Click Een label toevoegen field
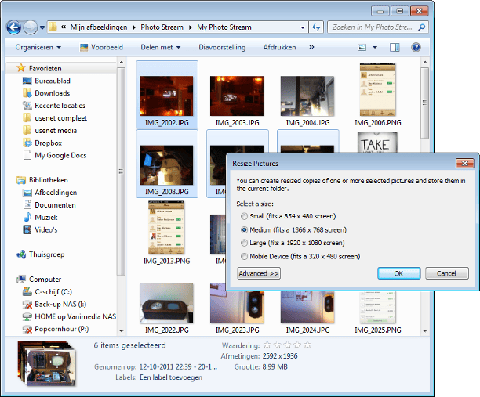 [x=171, y=377]
